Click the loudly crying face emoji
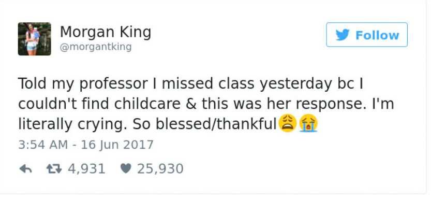The height and width of the screenshot is (200, 431). [309, 124]
